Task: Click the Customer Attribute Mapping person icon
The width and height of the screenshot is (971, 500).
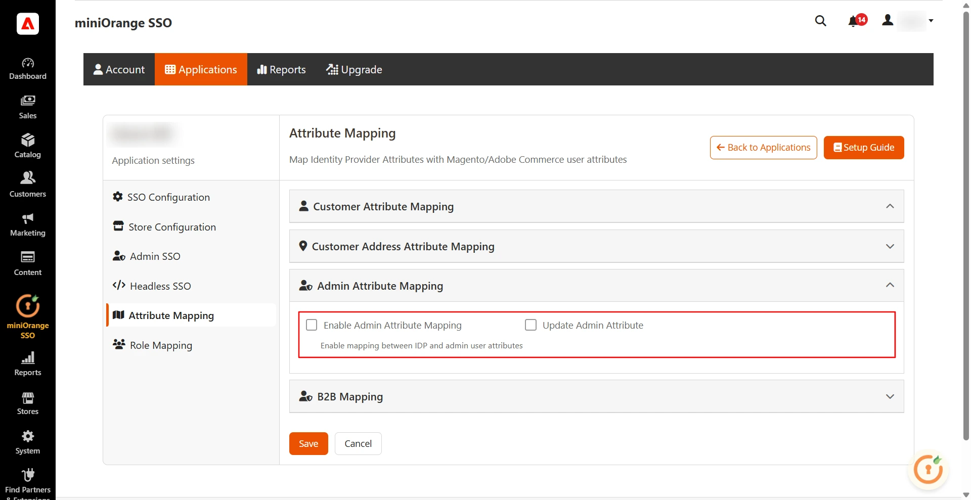Action: (304, 206)
